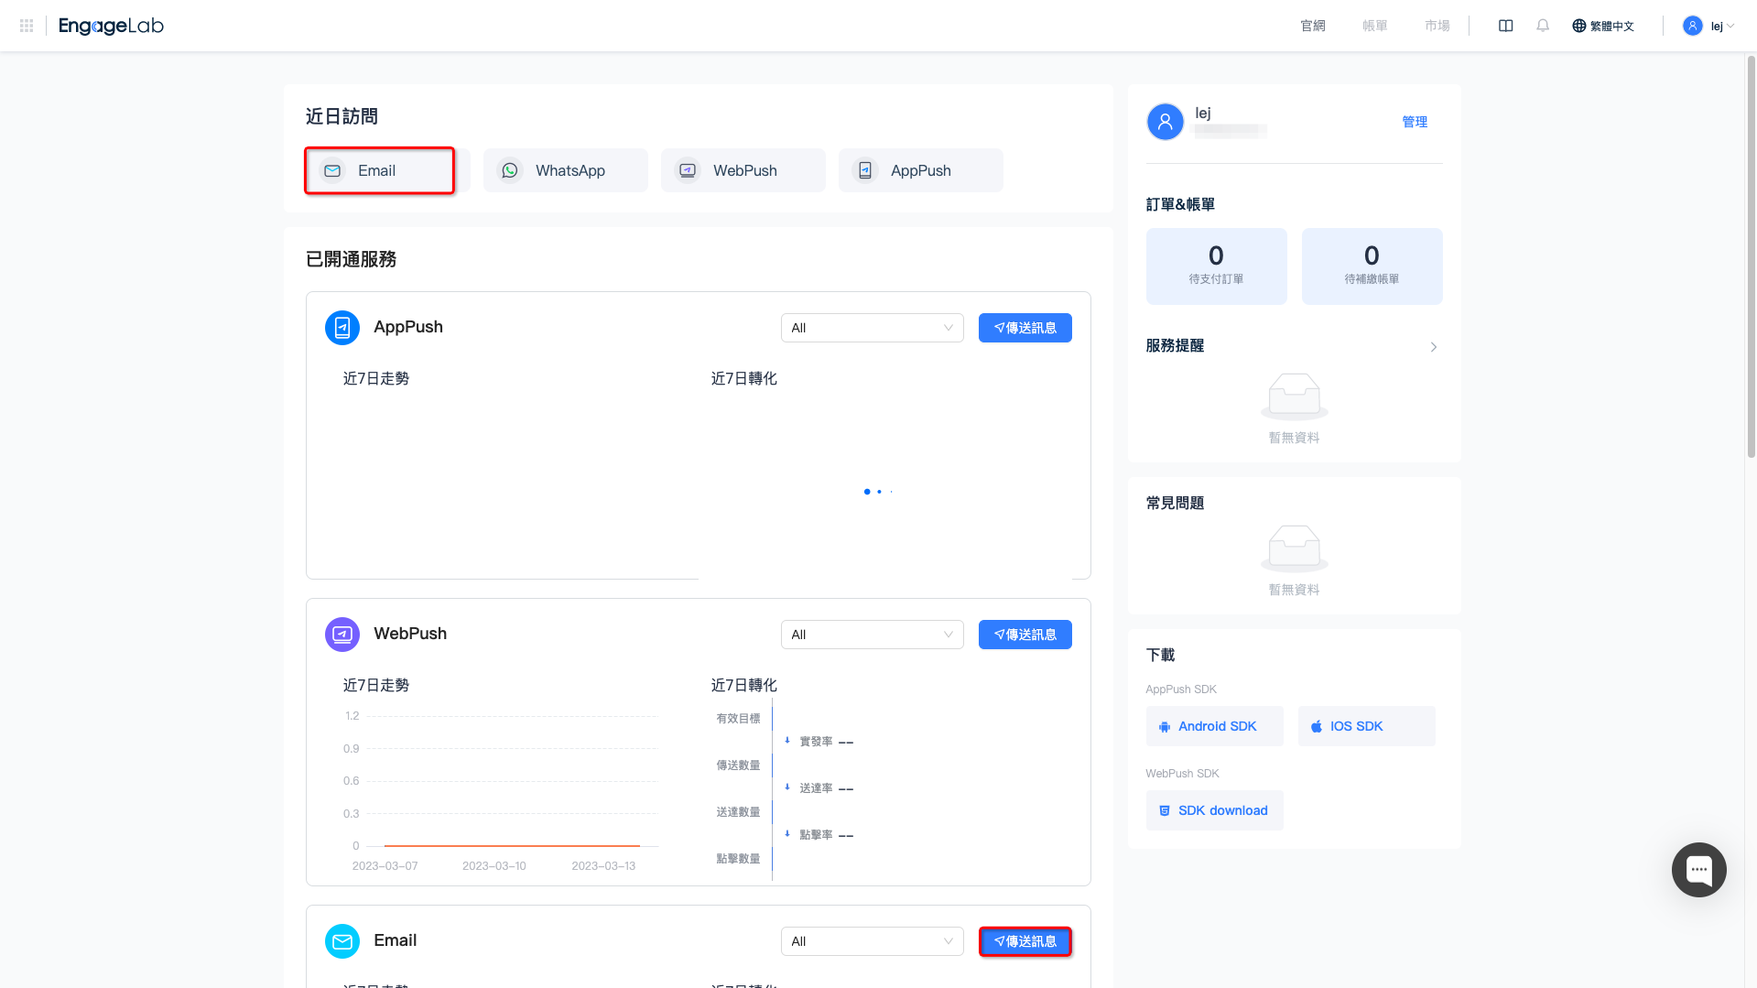Click the 近日訪問 heading
The width and height of the screenshot is (1757, 988).
[x=342, y=116]
